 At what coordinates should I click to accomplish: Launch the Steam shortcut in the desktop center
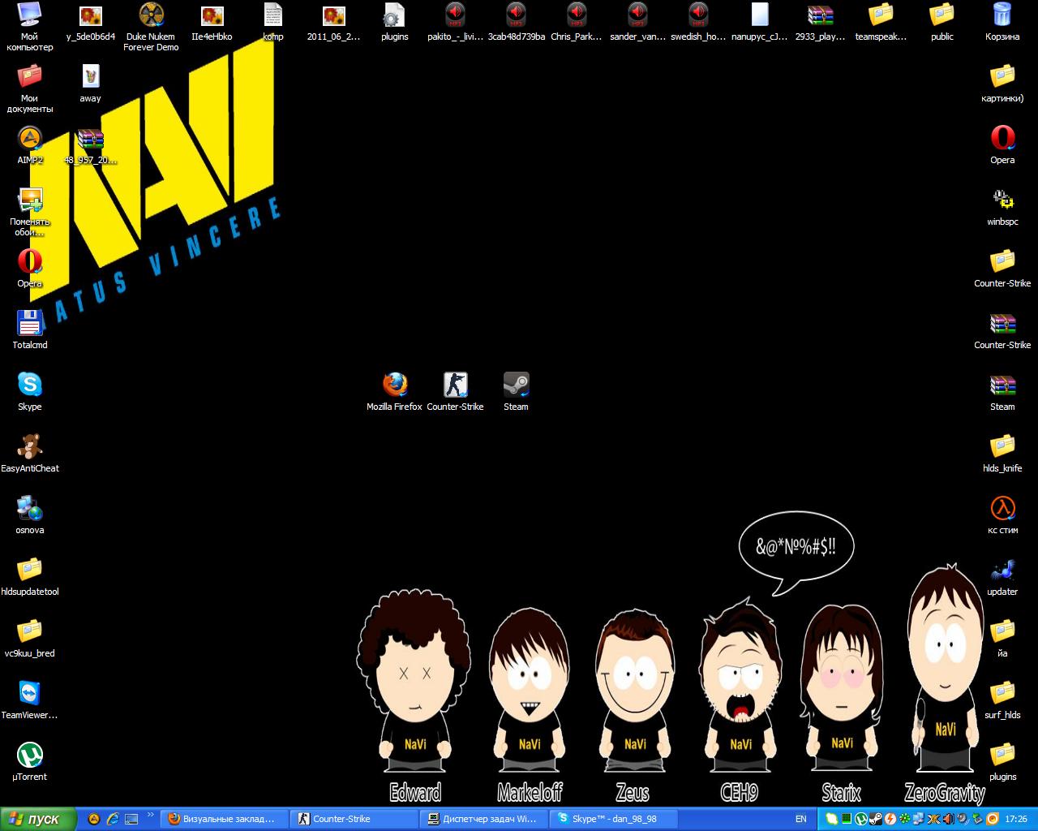[516, 392]
